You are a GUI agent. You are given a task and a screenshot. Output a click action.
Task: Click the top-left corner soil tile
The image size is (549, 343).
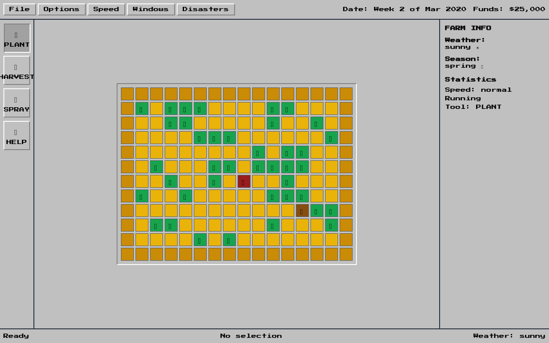coord(127,94)
